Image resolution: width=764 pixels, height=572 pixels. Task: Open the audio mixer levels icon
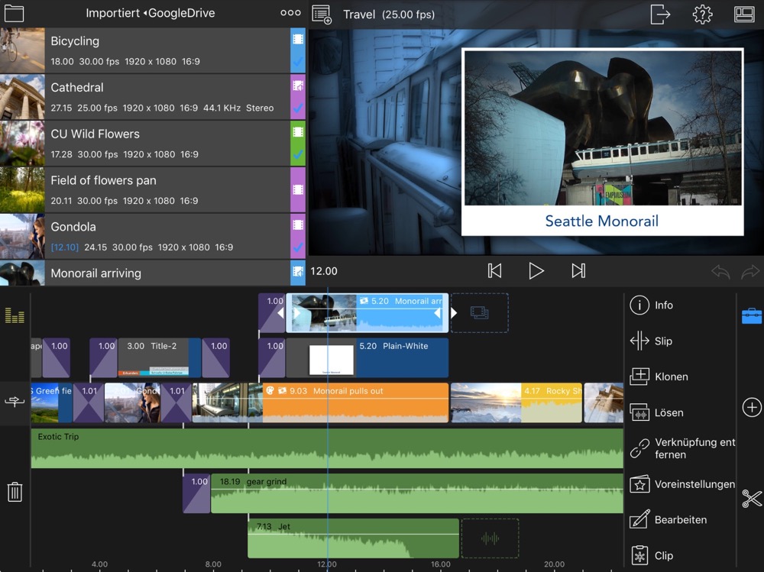point(15,315)
